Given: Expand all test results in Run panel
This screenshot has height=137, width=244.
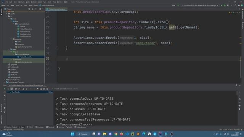Looking at the screenshot, I should [x=23, y=89].
